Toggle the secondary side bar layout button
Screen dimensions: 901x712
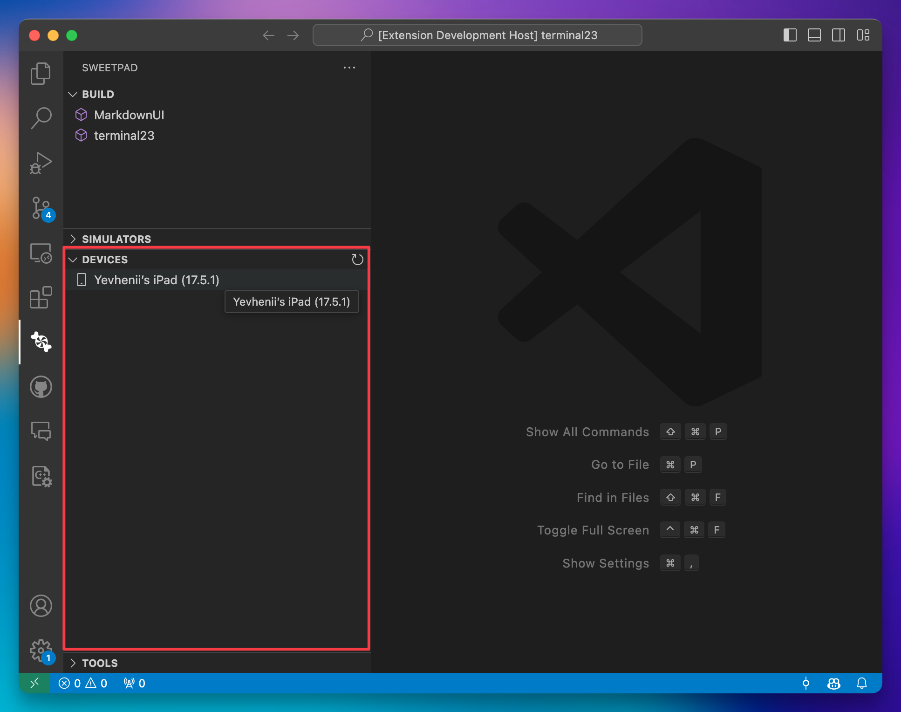point(838,35)
